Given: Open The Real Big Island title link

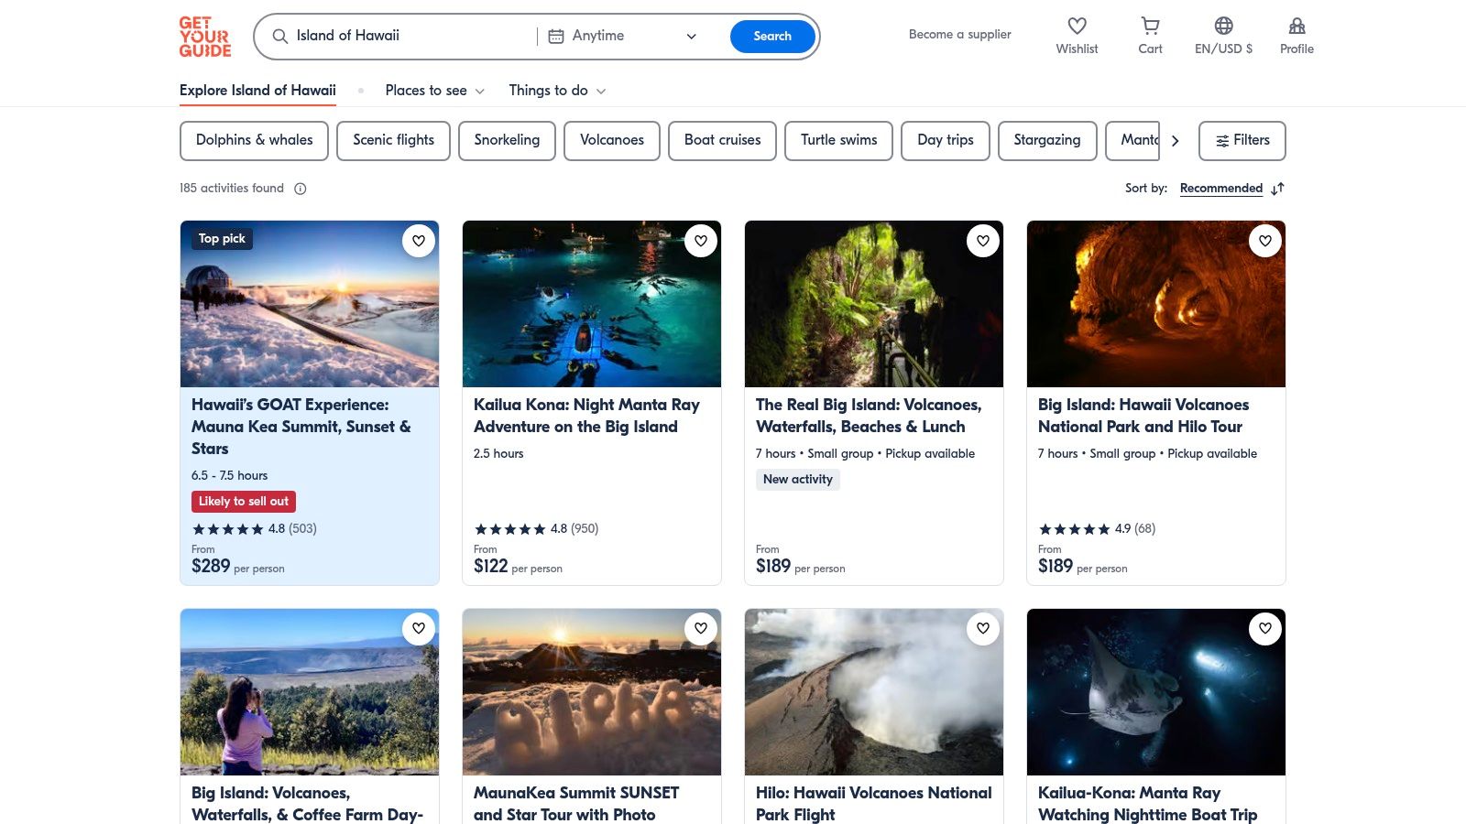Looking at the screenshot, I should pos(869,416).
